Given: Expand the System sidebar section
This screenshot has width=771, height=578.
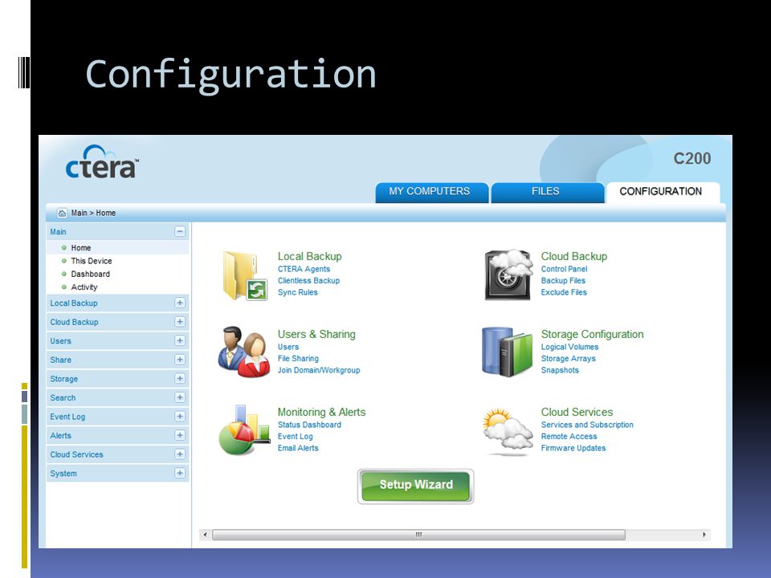Looking at the screenshot, I should (x=180, y=473).
